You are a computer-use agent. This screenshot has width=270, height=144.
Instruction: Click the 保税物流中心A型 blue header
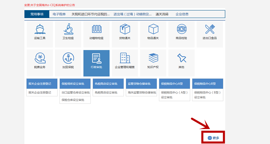174,84
